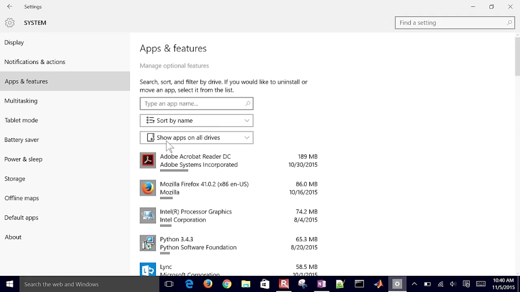Show hidden icons in system tray
Viewport: 520px width, 292px height.
[x=414, y=284]
